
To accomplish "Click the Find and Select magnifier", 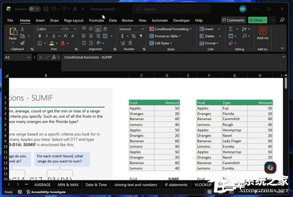I will tap(245, 36).
